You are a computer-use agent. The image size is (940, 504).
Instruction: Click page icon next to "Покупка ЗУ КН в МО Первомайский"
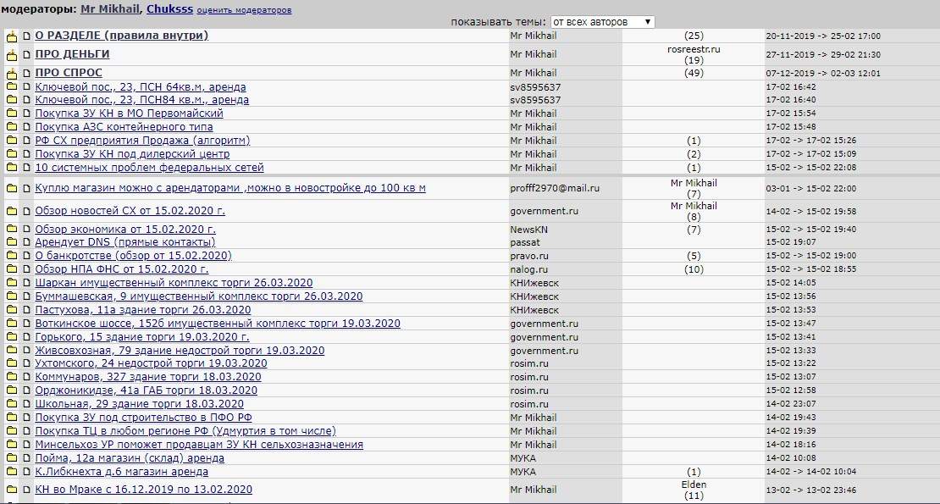coord(26,114)
